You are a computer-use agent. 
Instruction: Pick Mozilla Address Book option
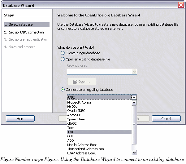[x=82, y=144]
